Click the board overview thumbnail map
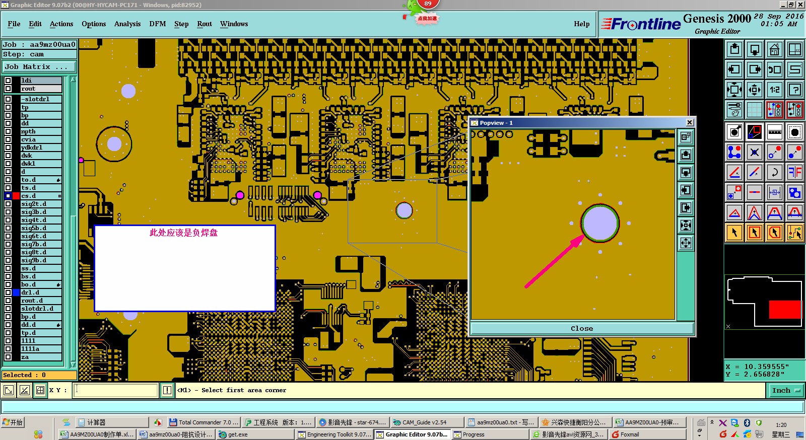This screenshot has width=806, height=440. point(764,302)
